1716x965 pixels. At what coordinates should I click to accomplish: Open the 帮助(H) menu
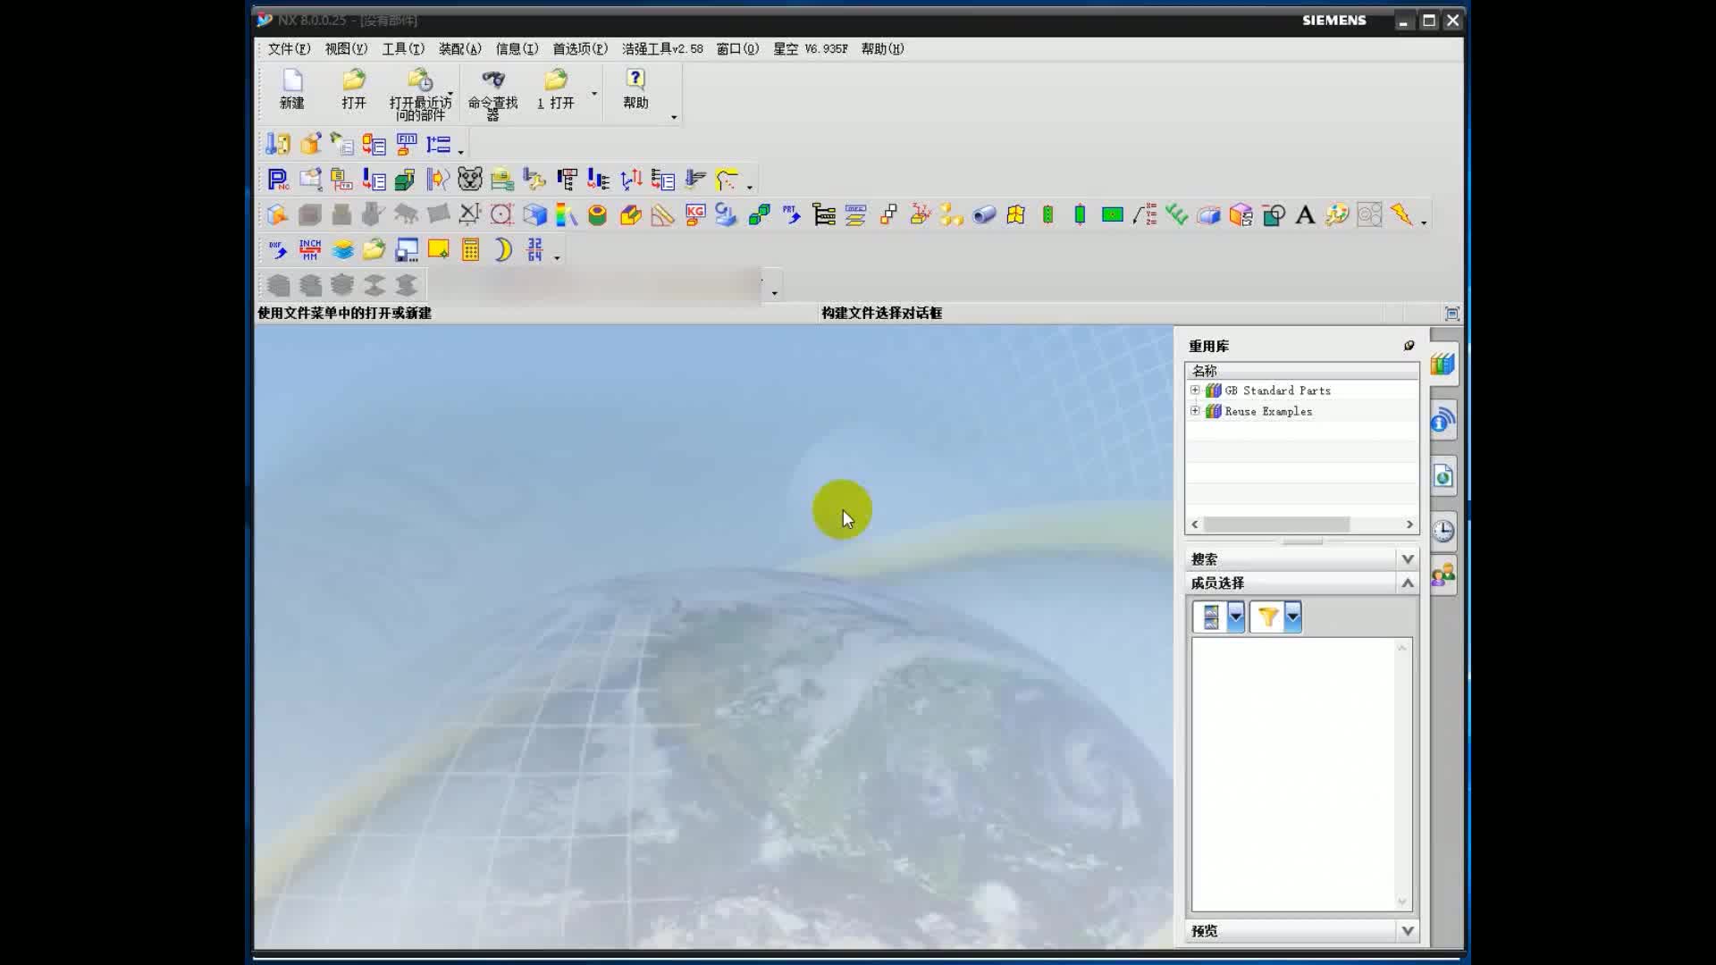882,49
